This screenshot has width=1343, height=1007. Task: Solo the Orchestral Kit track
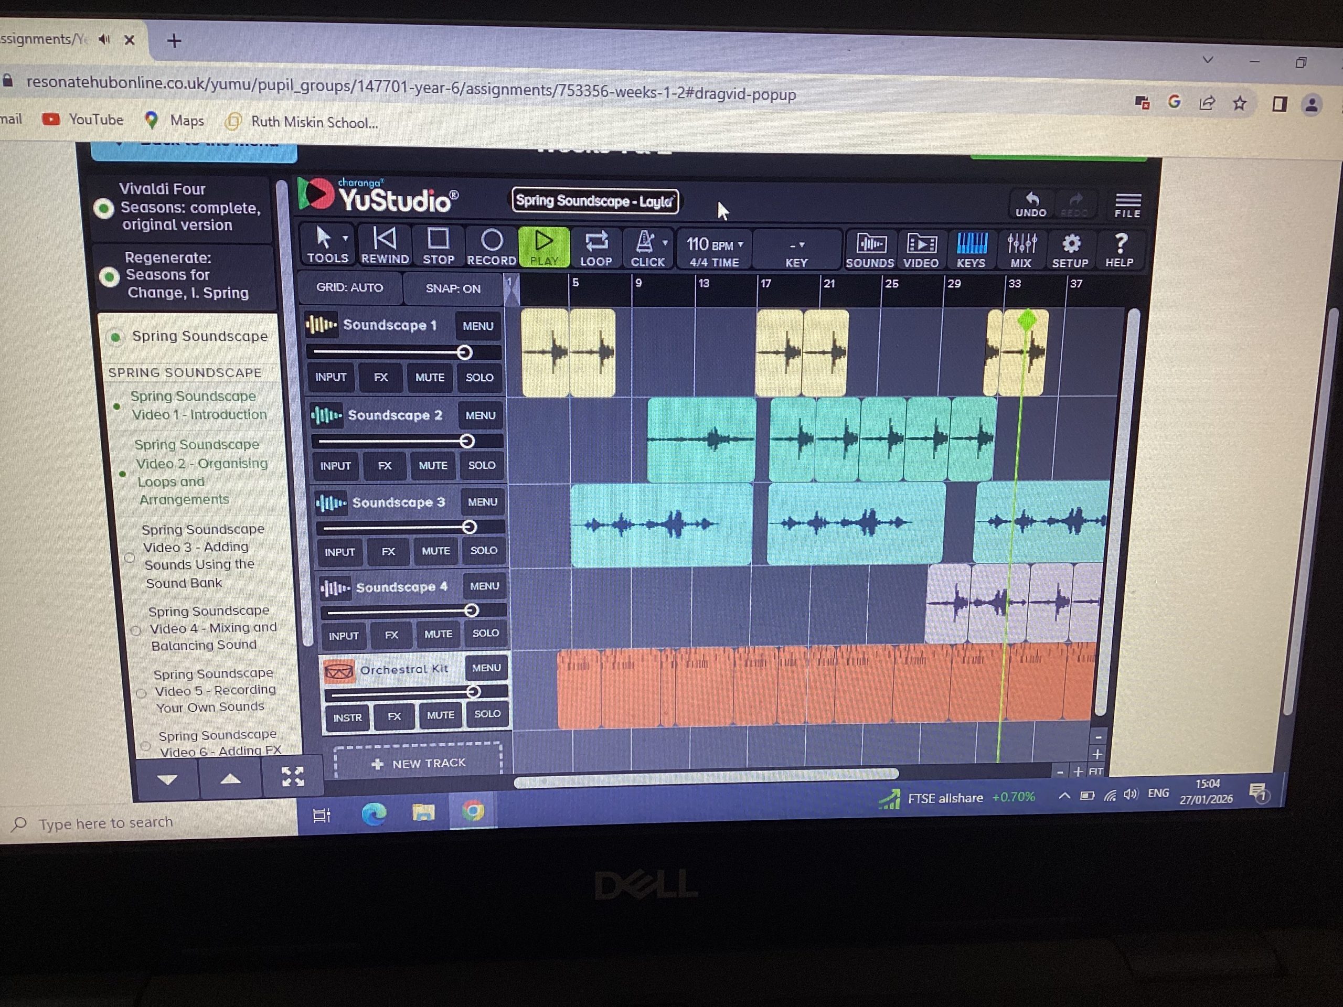pyautogui.click(x=487, y=714)
